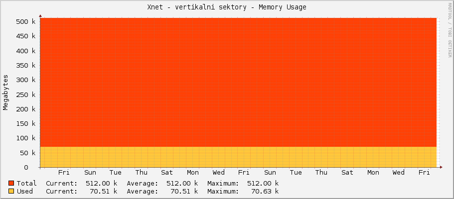
Task: Click the 'Used' legend label
Action: [x=24, y=191]
